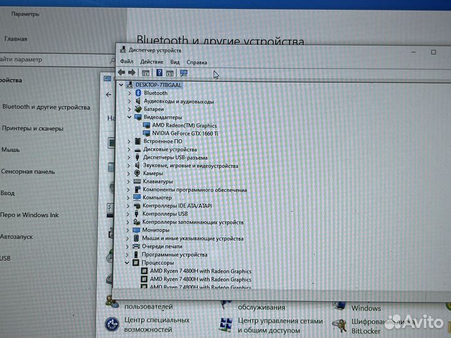Select the AMD Radeon(TM) Graphics adapter

[x=184, y=125]
